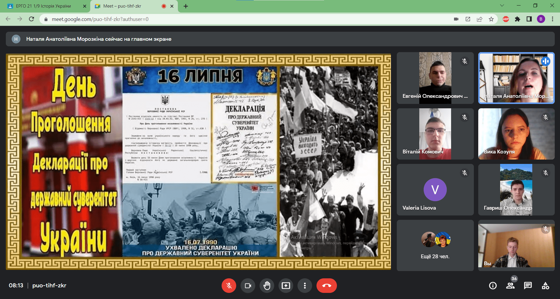Reload the Meet page

click(x=32, y=19)
